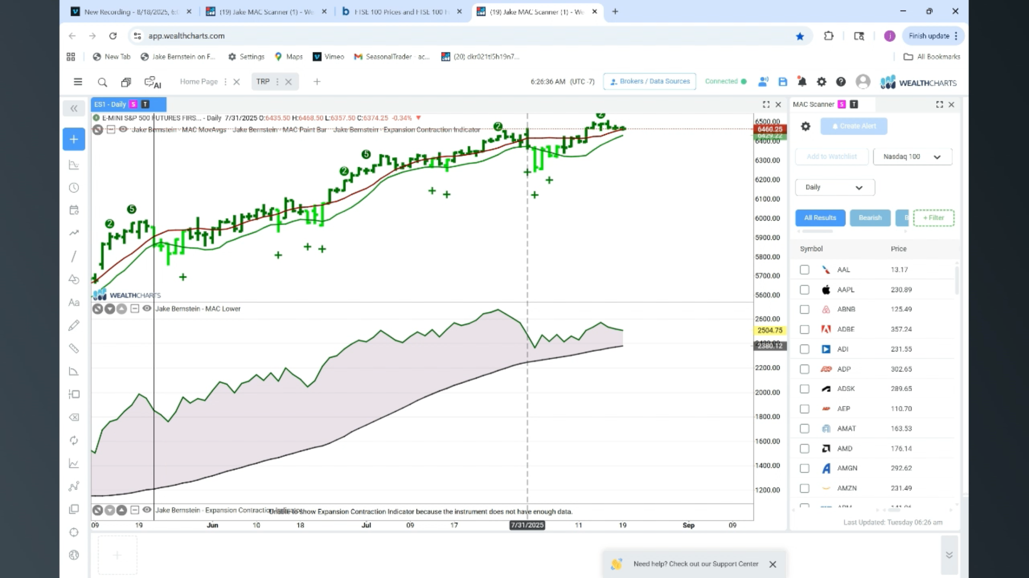Click the eraser delete drawings tool
Screen dimensions: 1029x578
tap(74, 417)
